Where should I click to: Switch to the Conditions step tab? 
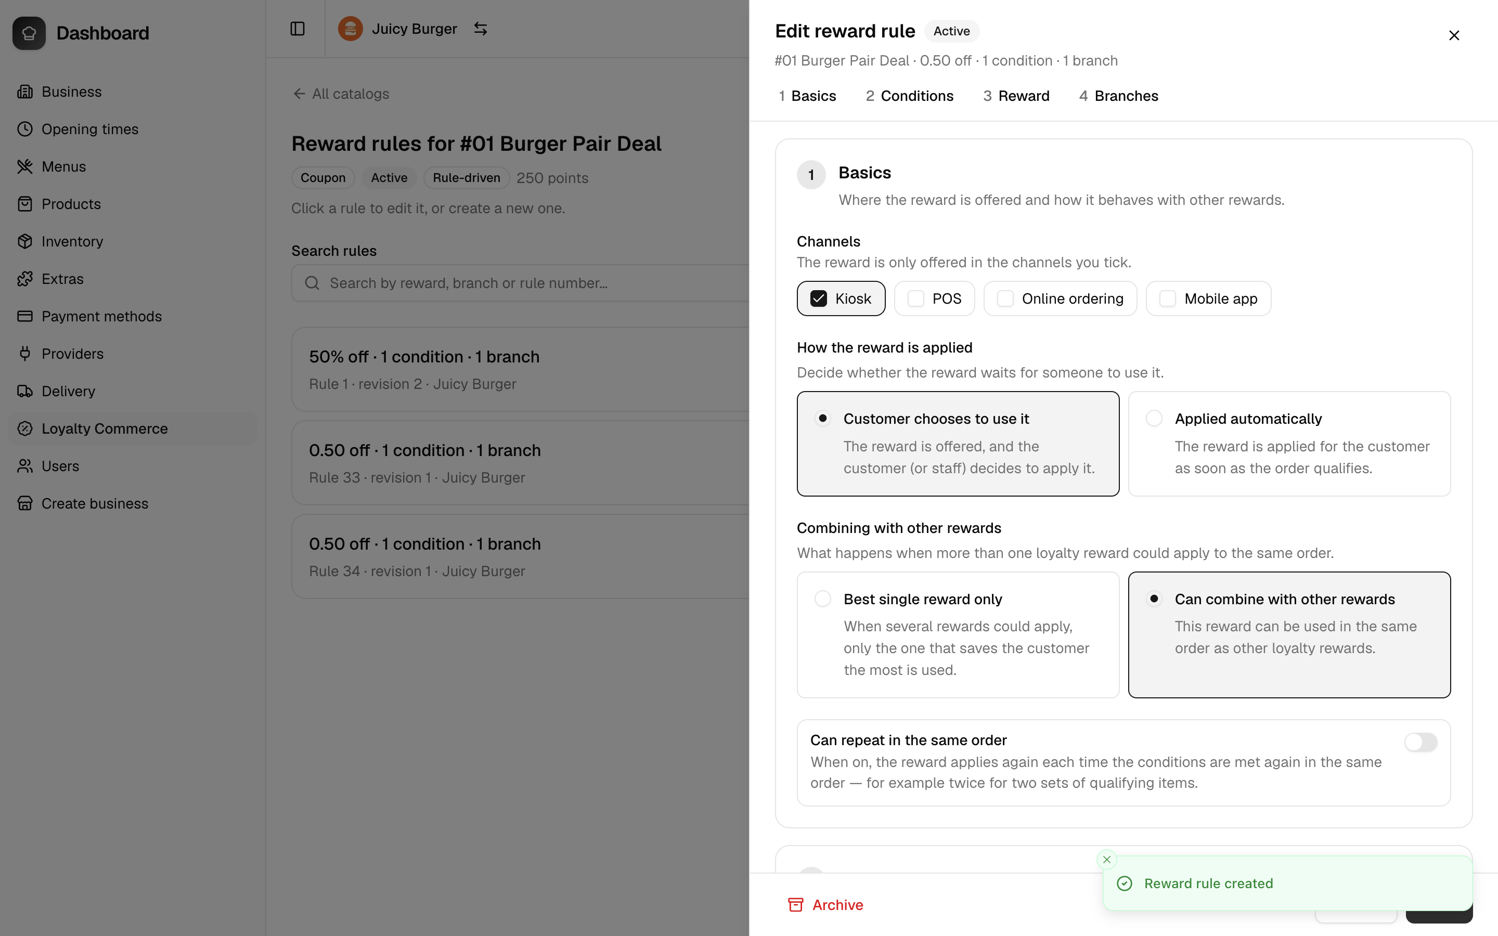[x=909, y=96]
